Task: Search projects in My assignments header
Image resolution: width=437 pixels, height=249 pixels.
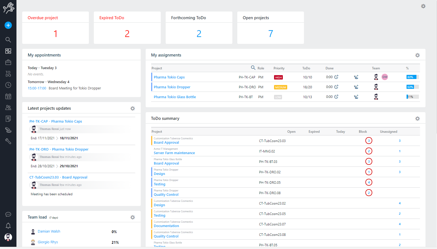Action: [x=253, y=68]
